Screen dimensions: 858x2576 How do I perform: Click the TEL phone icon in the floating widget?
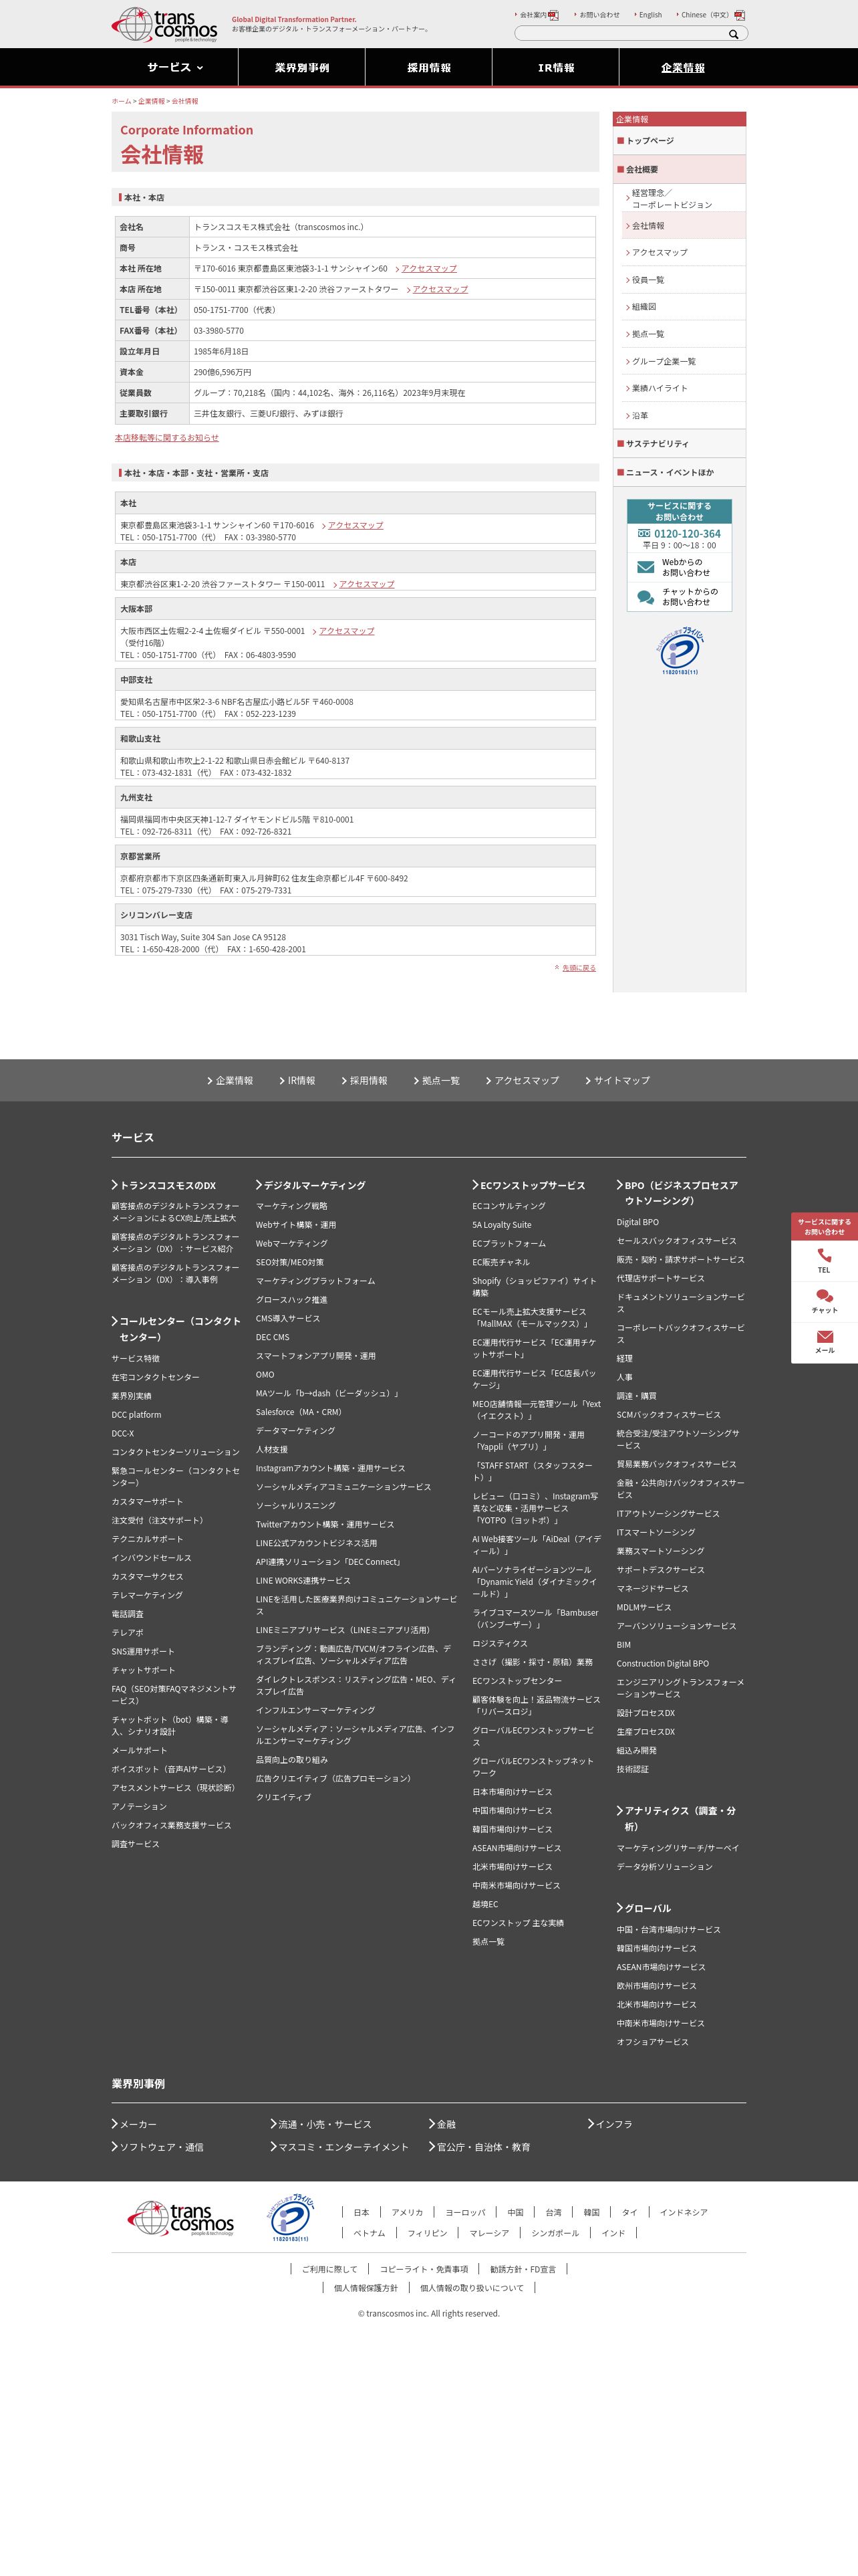[x=824, y=1255]
